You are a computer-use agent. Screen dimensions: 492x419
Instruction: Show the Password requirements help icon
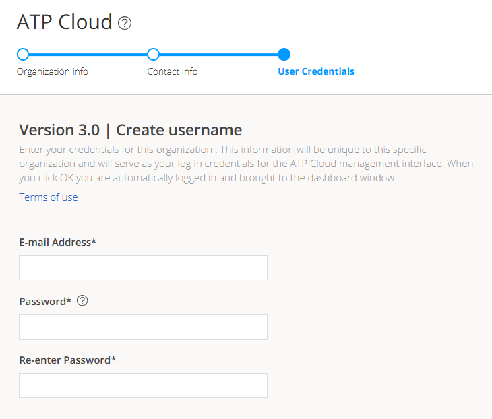[82, 300]
